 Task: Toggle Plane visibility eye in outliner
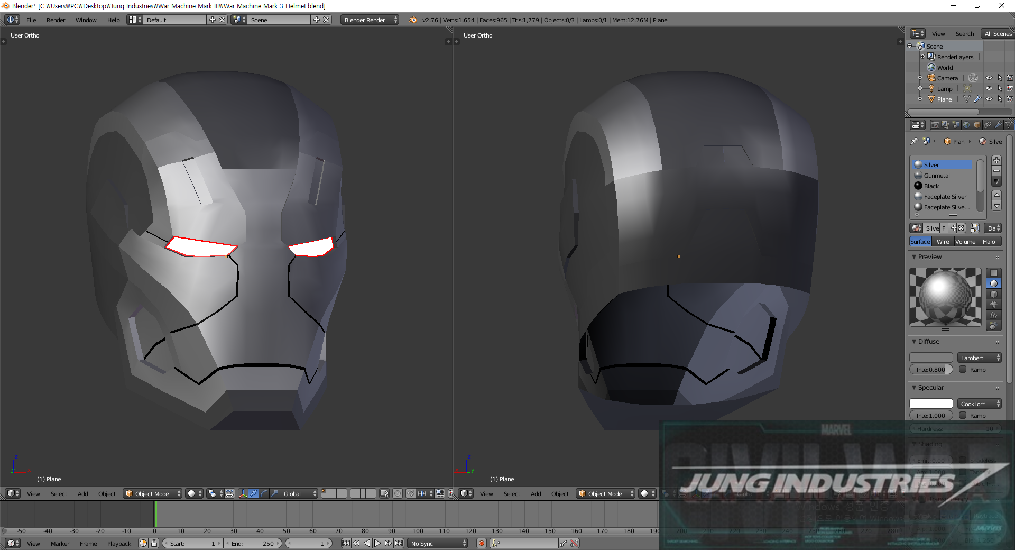(989, 99)
